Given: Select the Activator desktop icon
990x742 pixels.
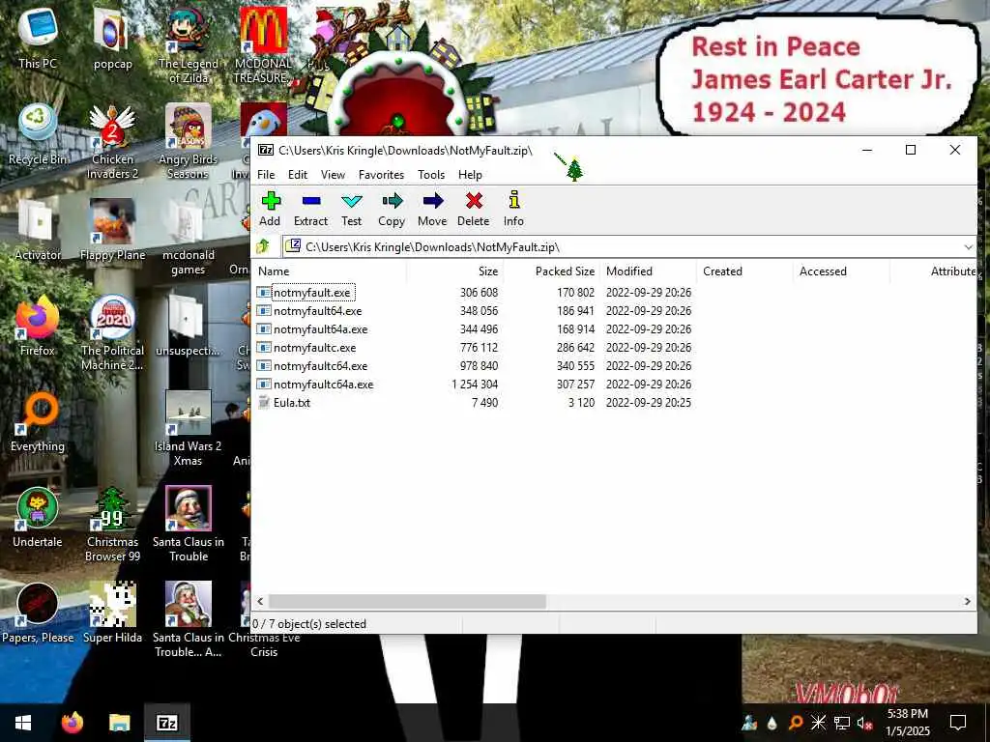Looking at the screenshot, I should 38,230.
